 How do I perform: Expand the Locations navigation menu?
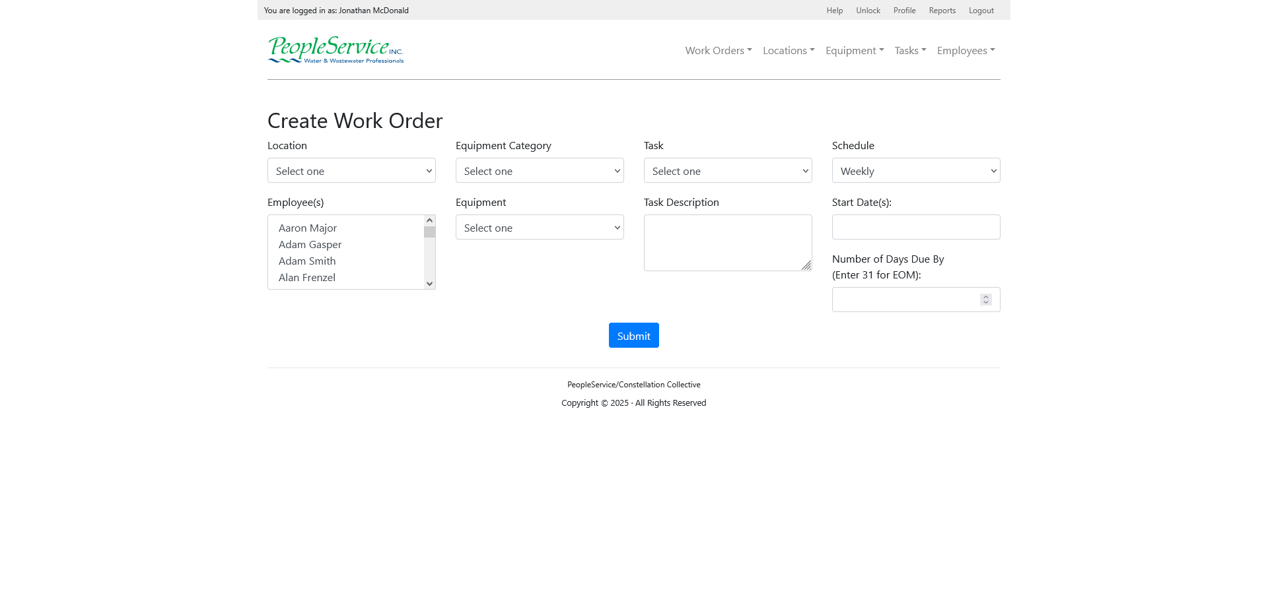(789, 51)
